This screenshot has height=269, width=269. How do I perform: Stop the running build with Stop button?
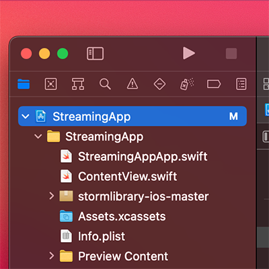[x=231, y=54]
